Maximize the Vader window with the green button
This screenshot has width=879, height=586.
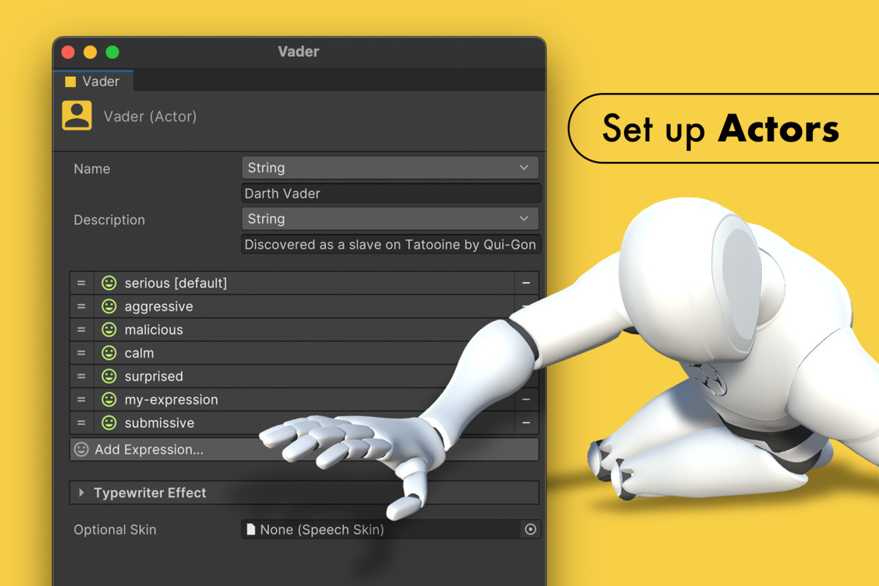112,52
